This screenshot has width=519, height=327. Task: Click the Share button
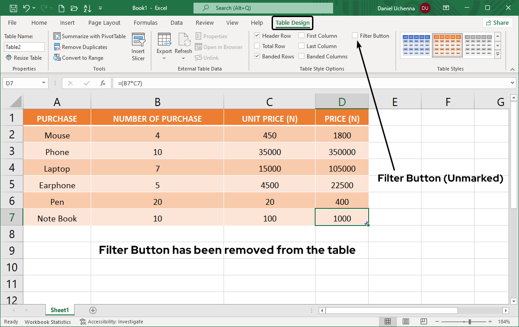tap(497, 22)
